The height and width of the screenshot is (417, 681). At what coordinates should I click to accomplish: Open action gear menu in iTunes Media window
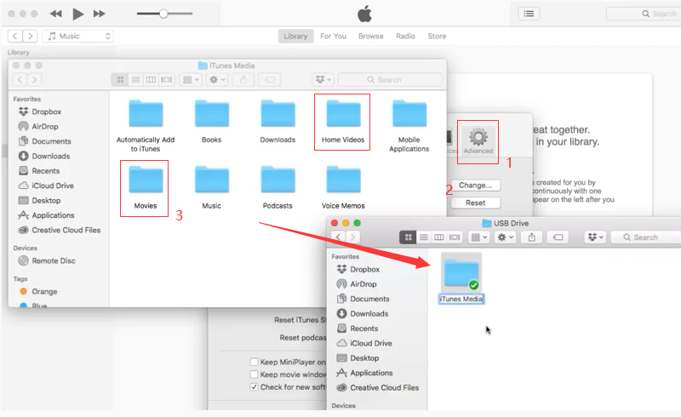tap(217, 80)
